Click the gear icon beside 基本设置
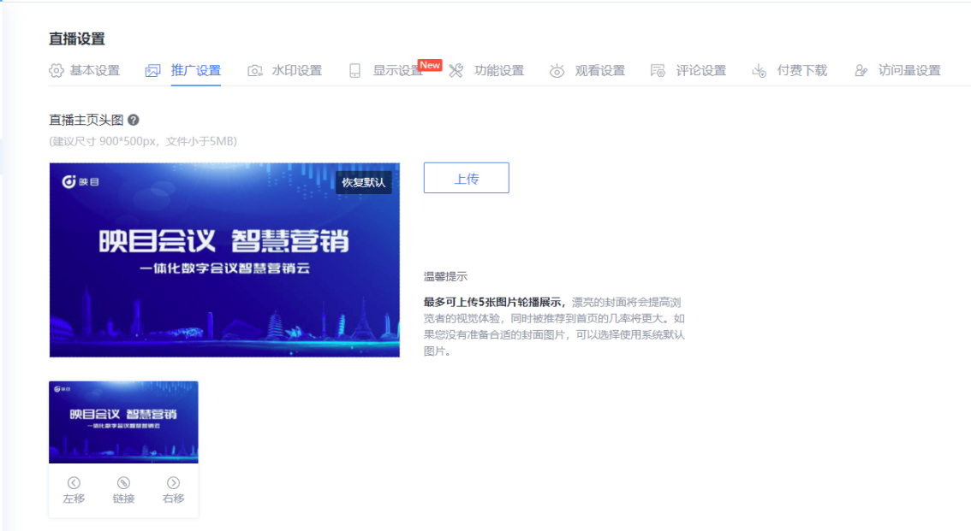Image resolution: width=971 pixels, height=531 pixels. point(57,70)
